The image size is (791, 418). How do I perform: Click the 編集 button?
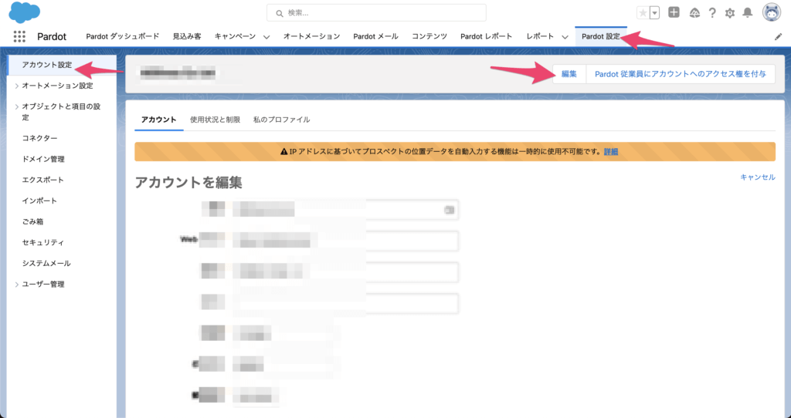[569, 73]
